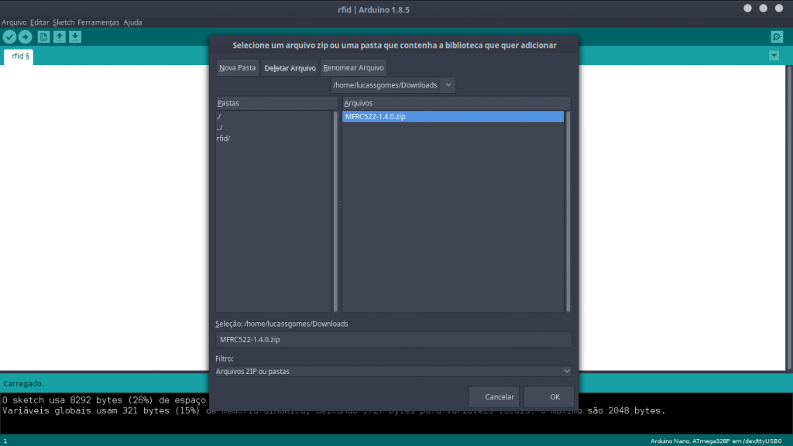The image size is (793, 446).
Task: Switch to the rfid sketch tab
Action: tap(17, 56)
